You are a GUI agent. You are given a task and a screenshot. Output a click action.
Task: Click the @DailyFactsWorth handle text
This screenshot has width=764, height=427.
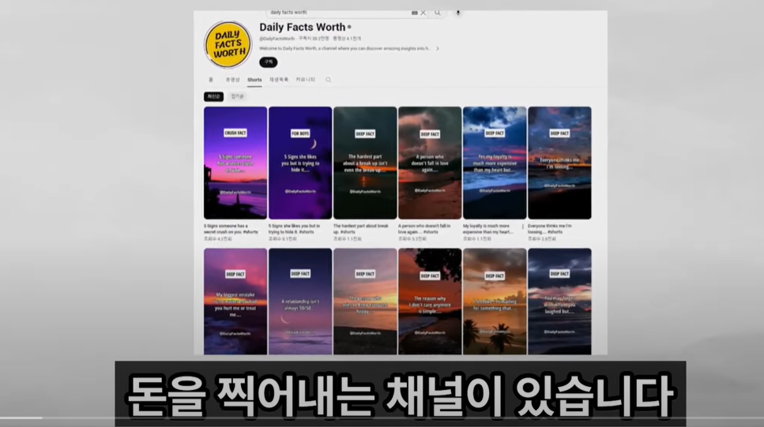point(277,39)
